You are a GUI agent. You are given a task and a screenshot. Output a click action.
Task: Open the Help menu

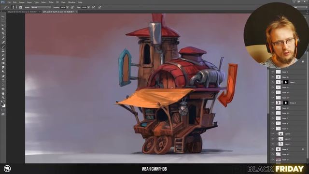pos(80,2)
